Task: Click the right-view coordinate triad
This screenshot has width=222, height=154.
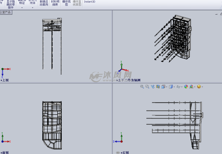Action: coord(118,138)
